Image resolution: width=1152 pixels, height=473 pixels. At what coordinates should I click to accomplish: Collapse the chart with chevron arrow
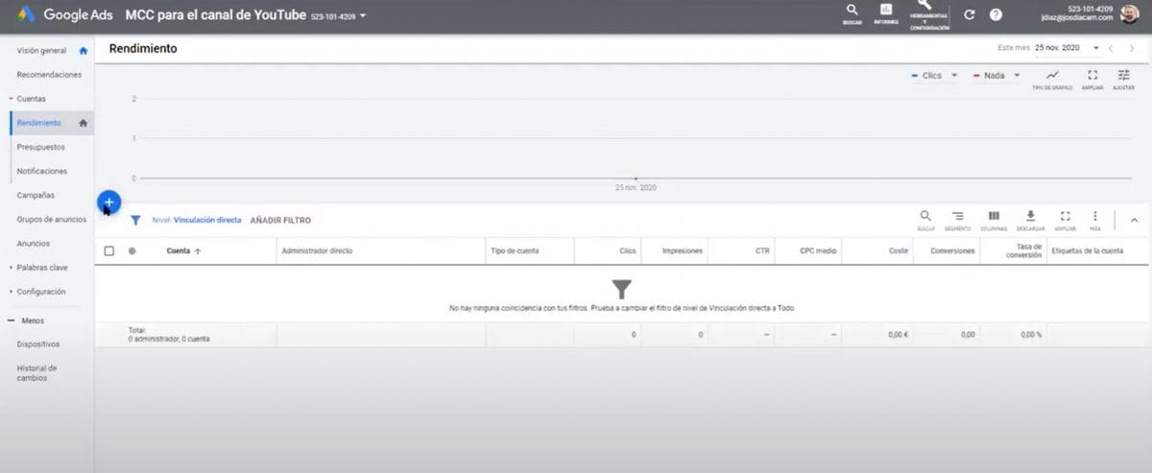click(1134, 221)
